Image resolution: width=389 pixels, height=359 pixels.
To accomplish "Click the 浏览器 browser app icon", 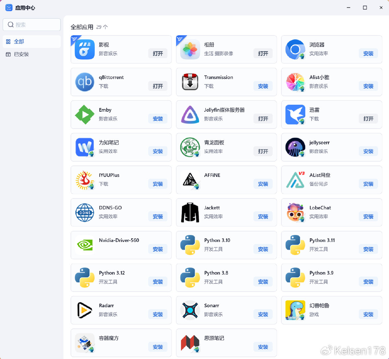I will pyautogui.click(x=295, y=50).
